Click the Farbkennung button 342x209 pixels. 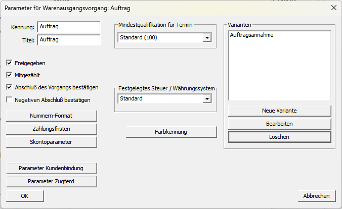(171, 132)
